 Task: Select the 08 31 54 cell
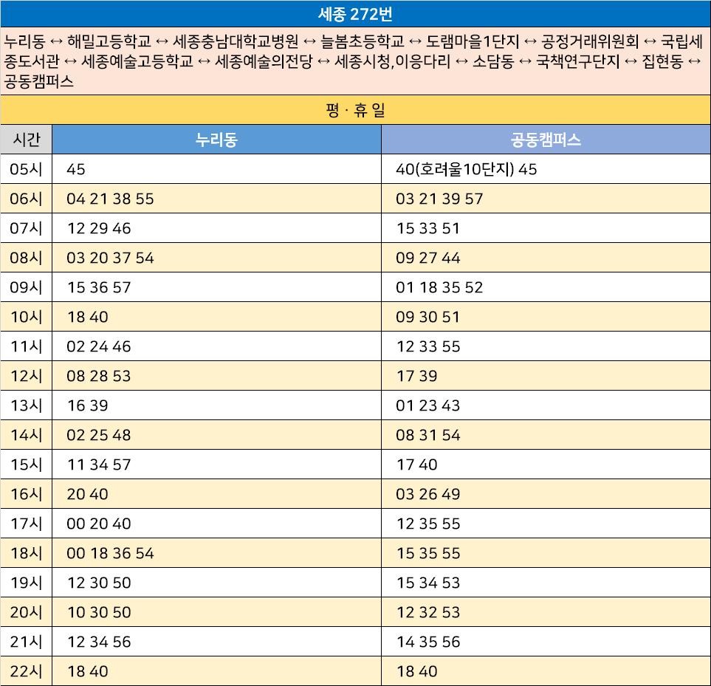point(546,435)
